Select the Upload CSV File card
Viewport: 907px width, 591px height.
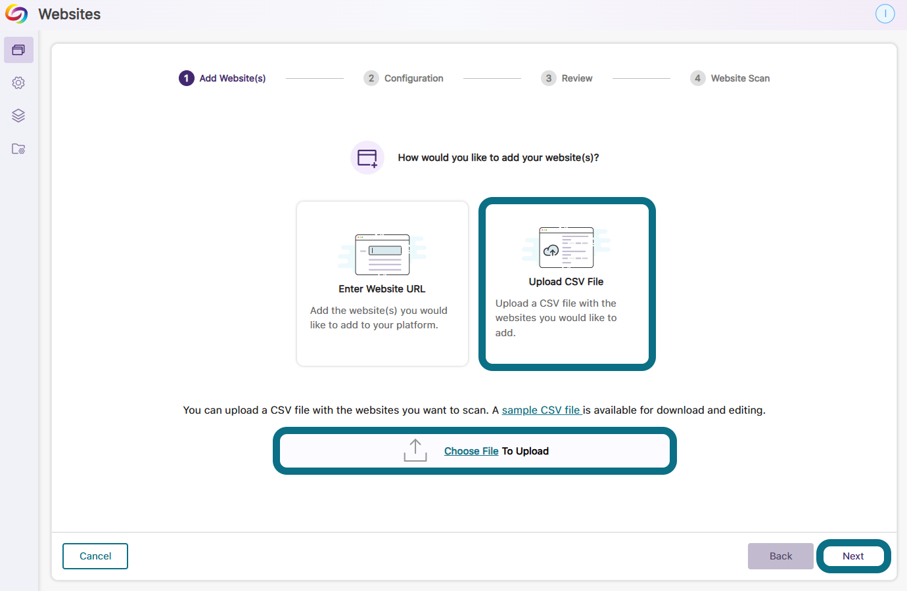[567, 284]
